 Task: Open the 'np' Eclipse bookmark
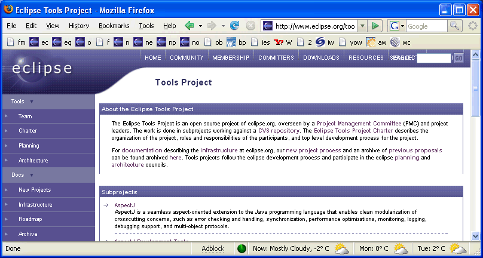pyautogui.click(x=166, y=42)
